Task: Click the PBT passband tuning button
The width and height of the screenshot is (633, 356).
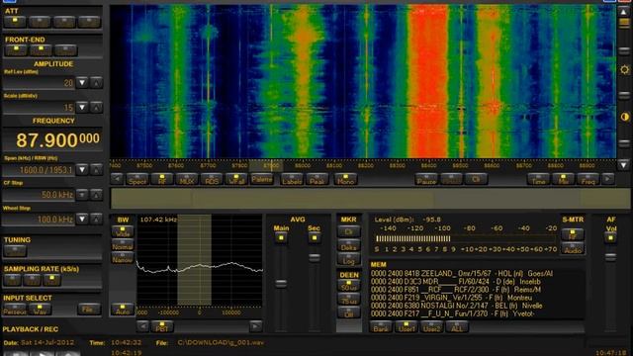Action: pos(162,326)
